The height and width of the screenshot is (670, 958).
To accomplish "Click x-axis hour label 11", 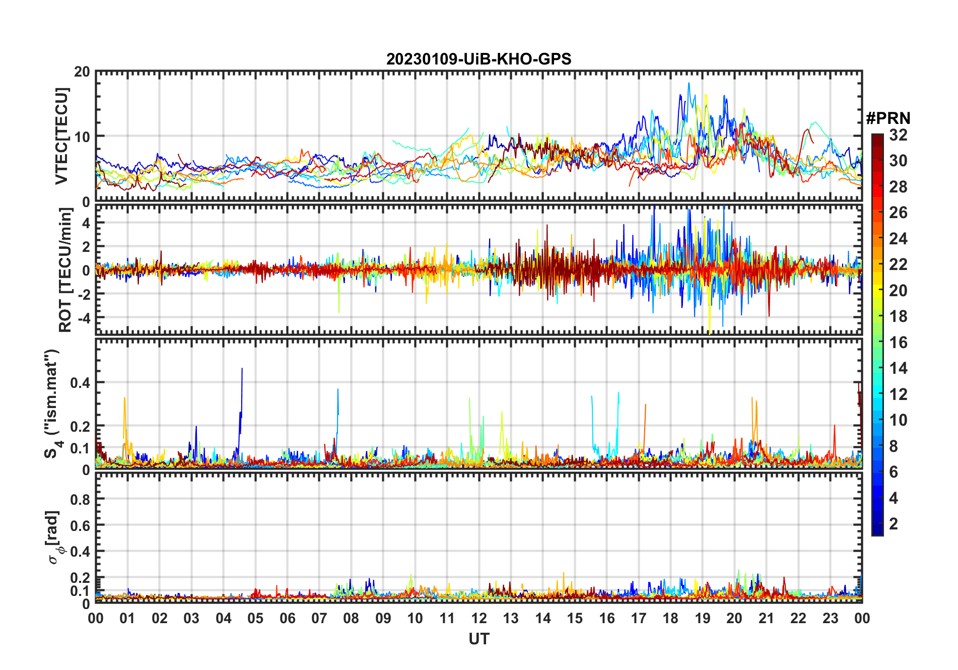I will pyautogui.click(x=447, y=618).
